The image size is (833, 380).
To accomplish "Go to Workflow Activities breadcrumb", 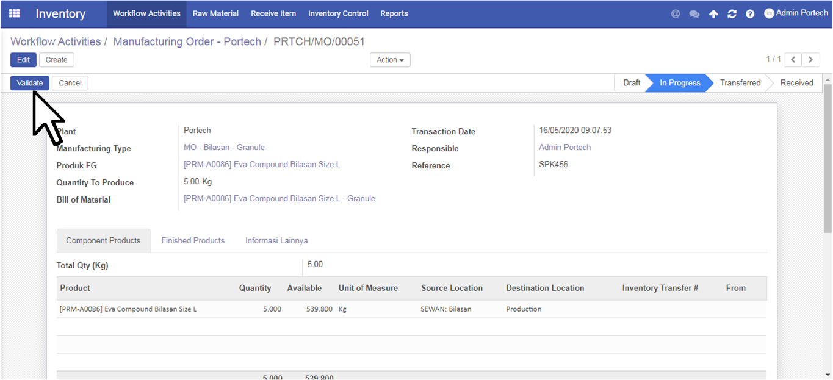I will coord(56,41).
